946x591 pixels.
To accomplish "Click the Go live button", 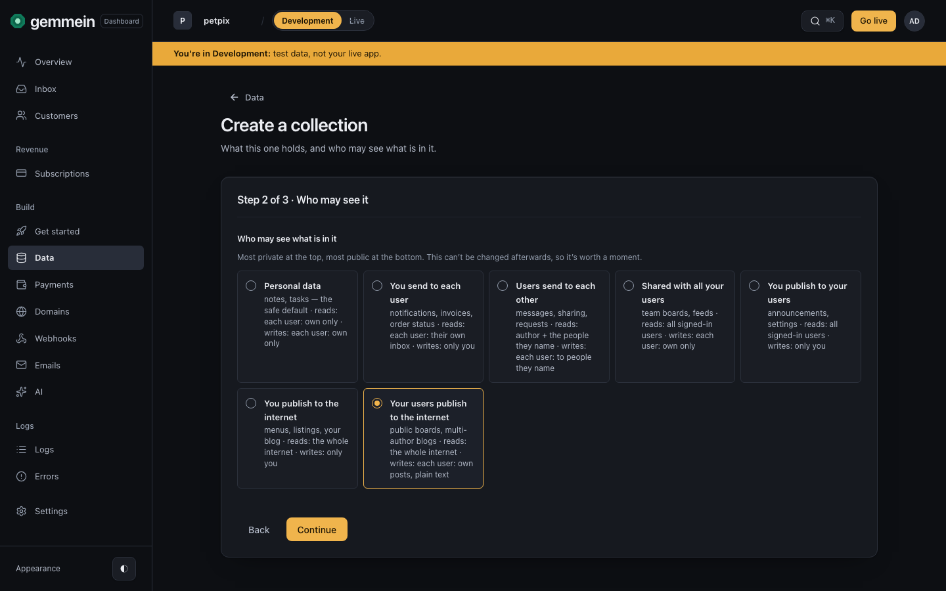I will [874, 21].
